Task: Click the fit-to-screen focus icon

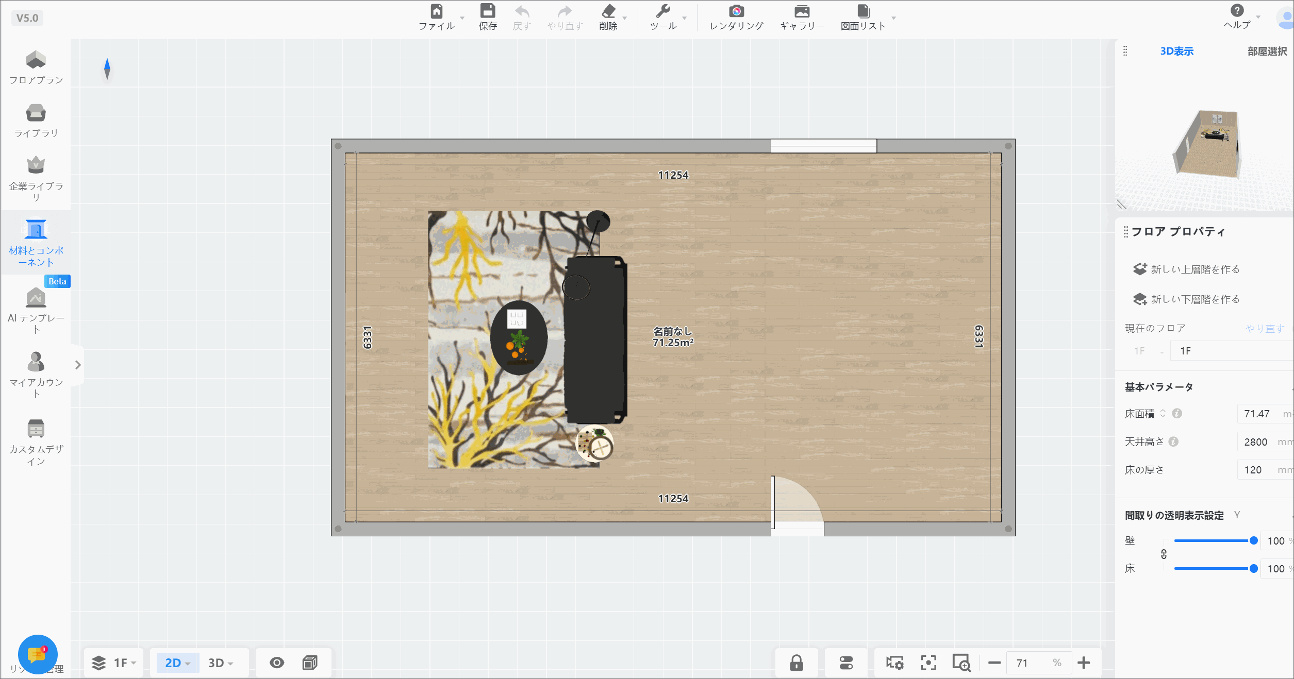Action: coord(928,663)
